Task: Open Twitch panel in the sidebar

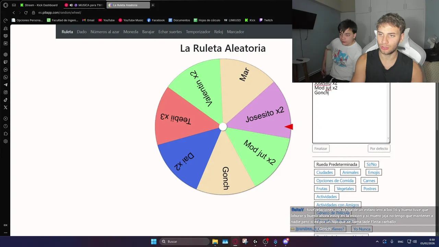Action: pos(5,62)
